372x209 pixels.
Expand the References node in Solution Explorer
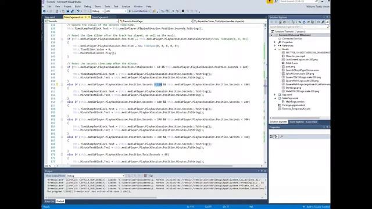[x=275, y=45]
